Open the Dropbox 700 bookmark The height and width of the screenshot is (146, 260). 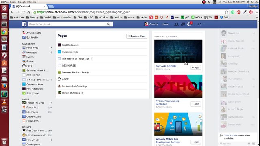224,17
